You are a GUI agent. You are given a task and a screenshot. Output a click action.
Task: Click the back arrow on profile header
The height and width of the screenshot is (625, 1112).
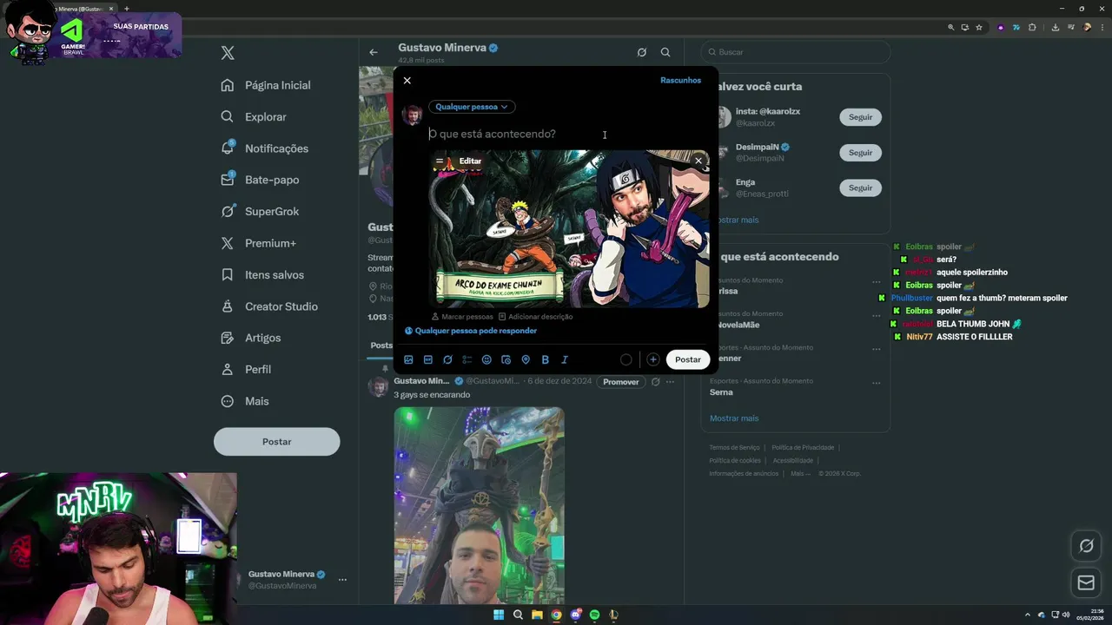(x=374, y=52)
